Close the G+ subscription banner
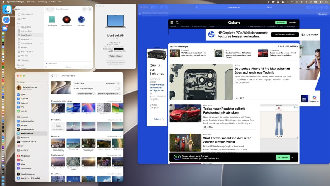The width and height of the screenshot is (330, 186). click(292, 157)
